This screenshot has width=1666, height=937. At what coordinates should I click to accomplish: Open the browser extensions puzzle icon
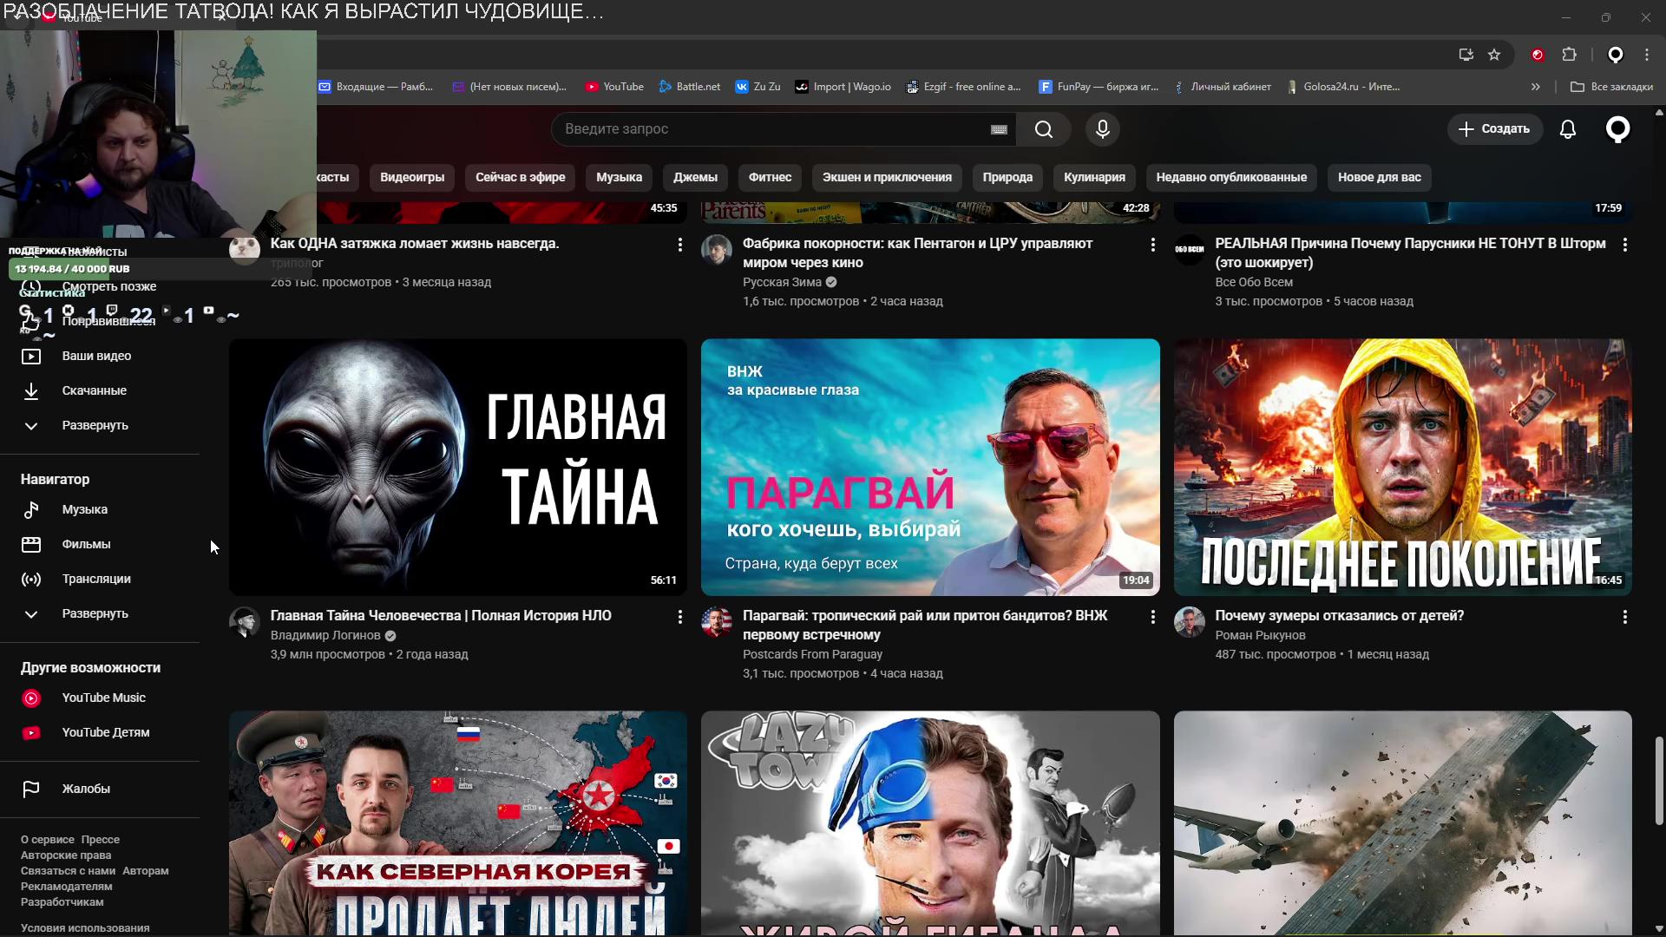[1569, 55]
